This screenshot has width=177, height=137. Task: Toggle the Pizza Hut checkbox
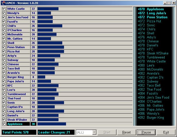coord(4,51)
